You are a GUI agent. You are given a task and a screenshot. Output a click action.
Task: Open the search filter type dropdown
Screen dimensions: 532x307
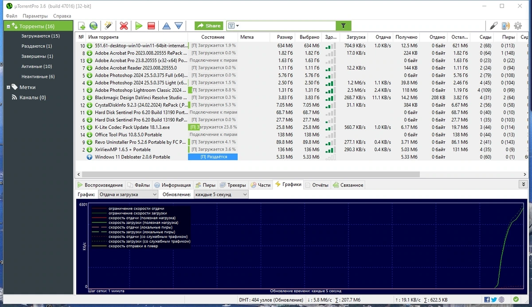point(234,26)
